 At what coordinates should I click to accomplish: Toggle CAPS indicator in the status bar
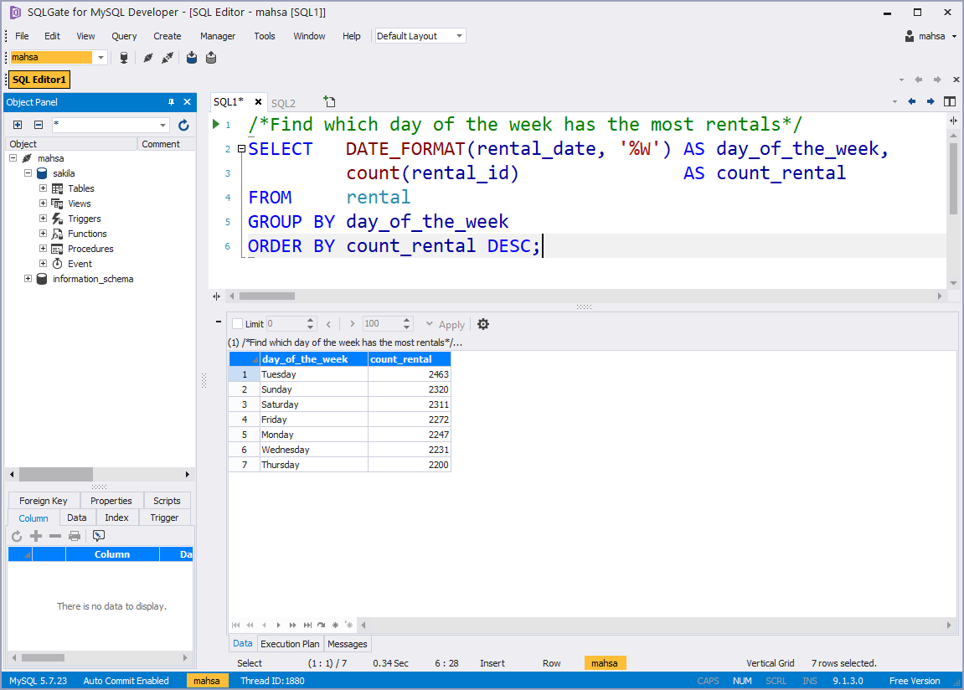pyautogui.click(x=709, y=681)
